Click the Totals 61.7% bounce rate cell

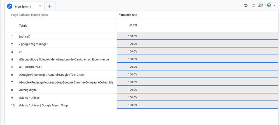[x=133, y=25]
